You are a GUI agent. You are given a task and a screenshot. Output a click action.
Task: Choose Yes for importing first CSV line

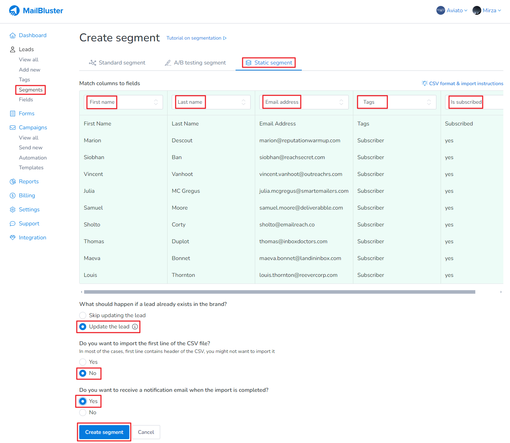pos(83,362)
